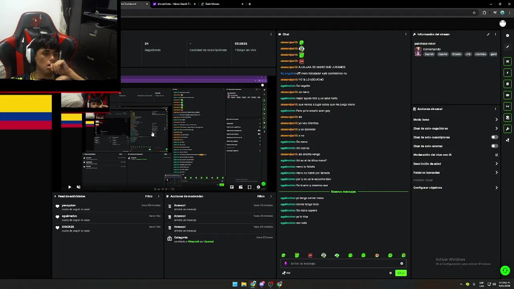Open Acciones de canal options menu
The width and height of the screenshot is (514, 289).
tap(496, 109)
